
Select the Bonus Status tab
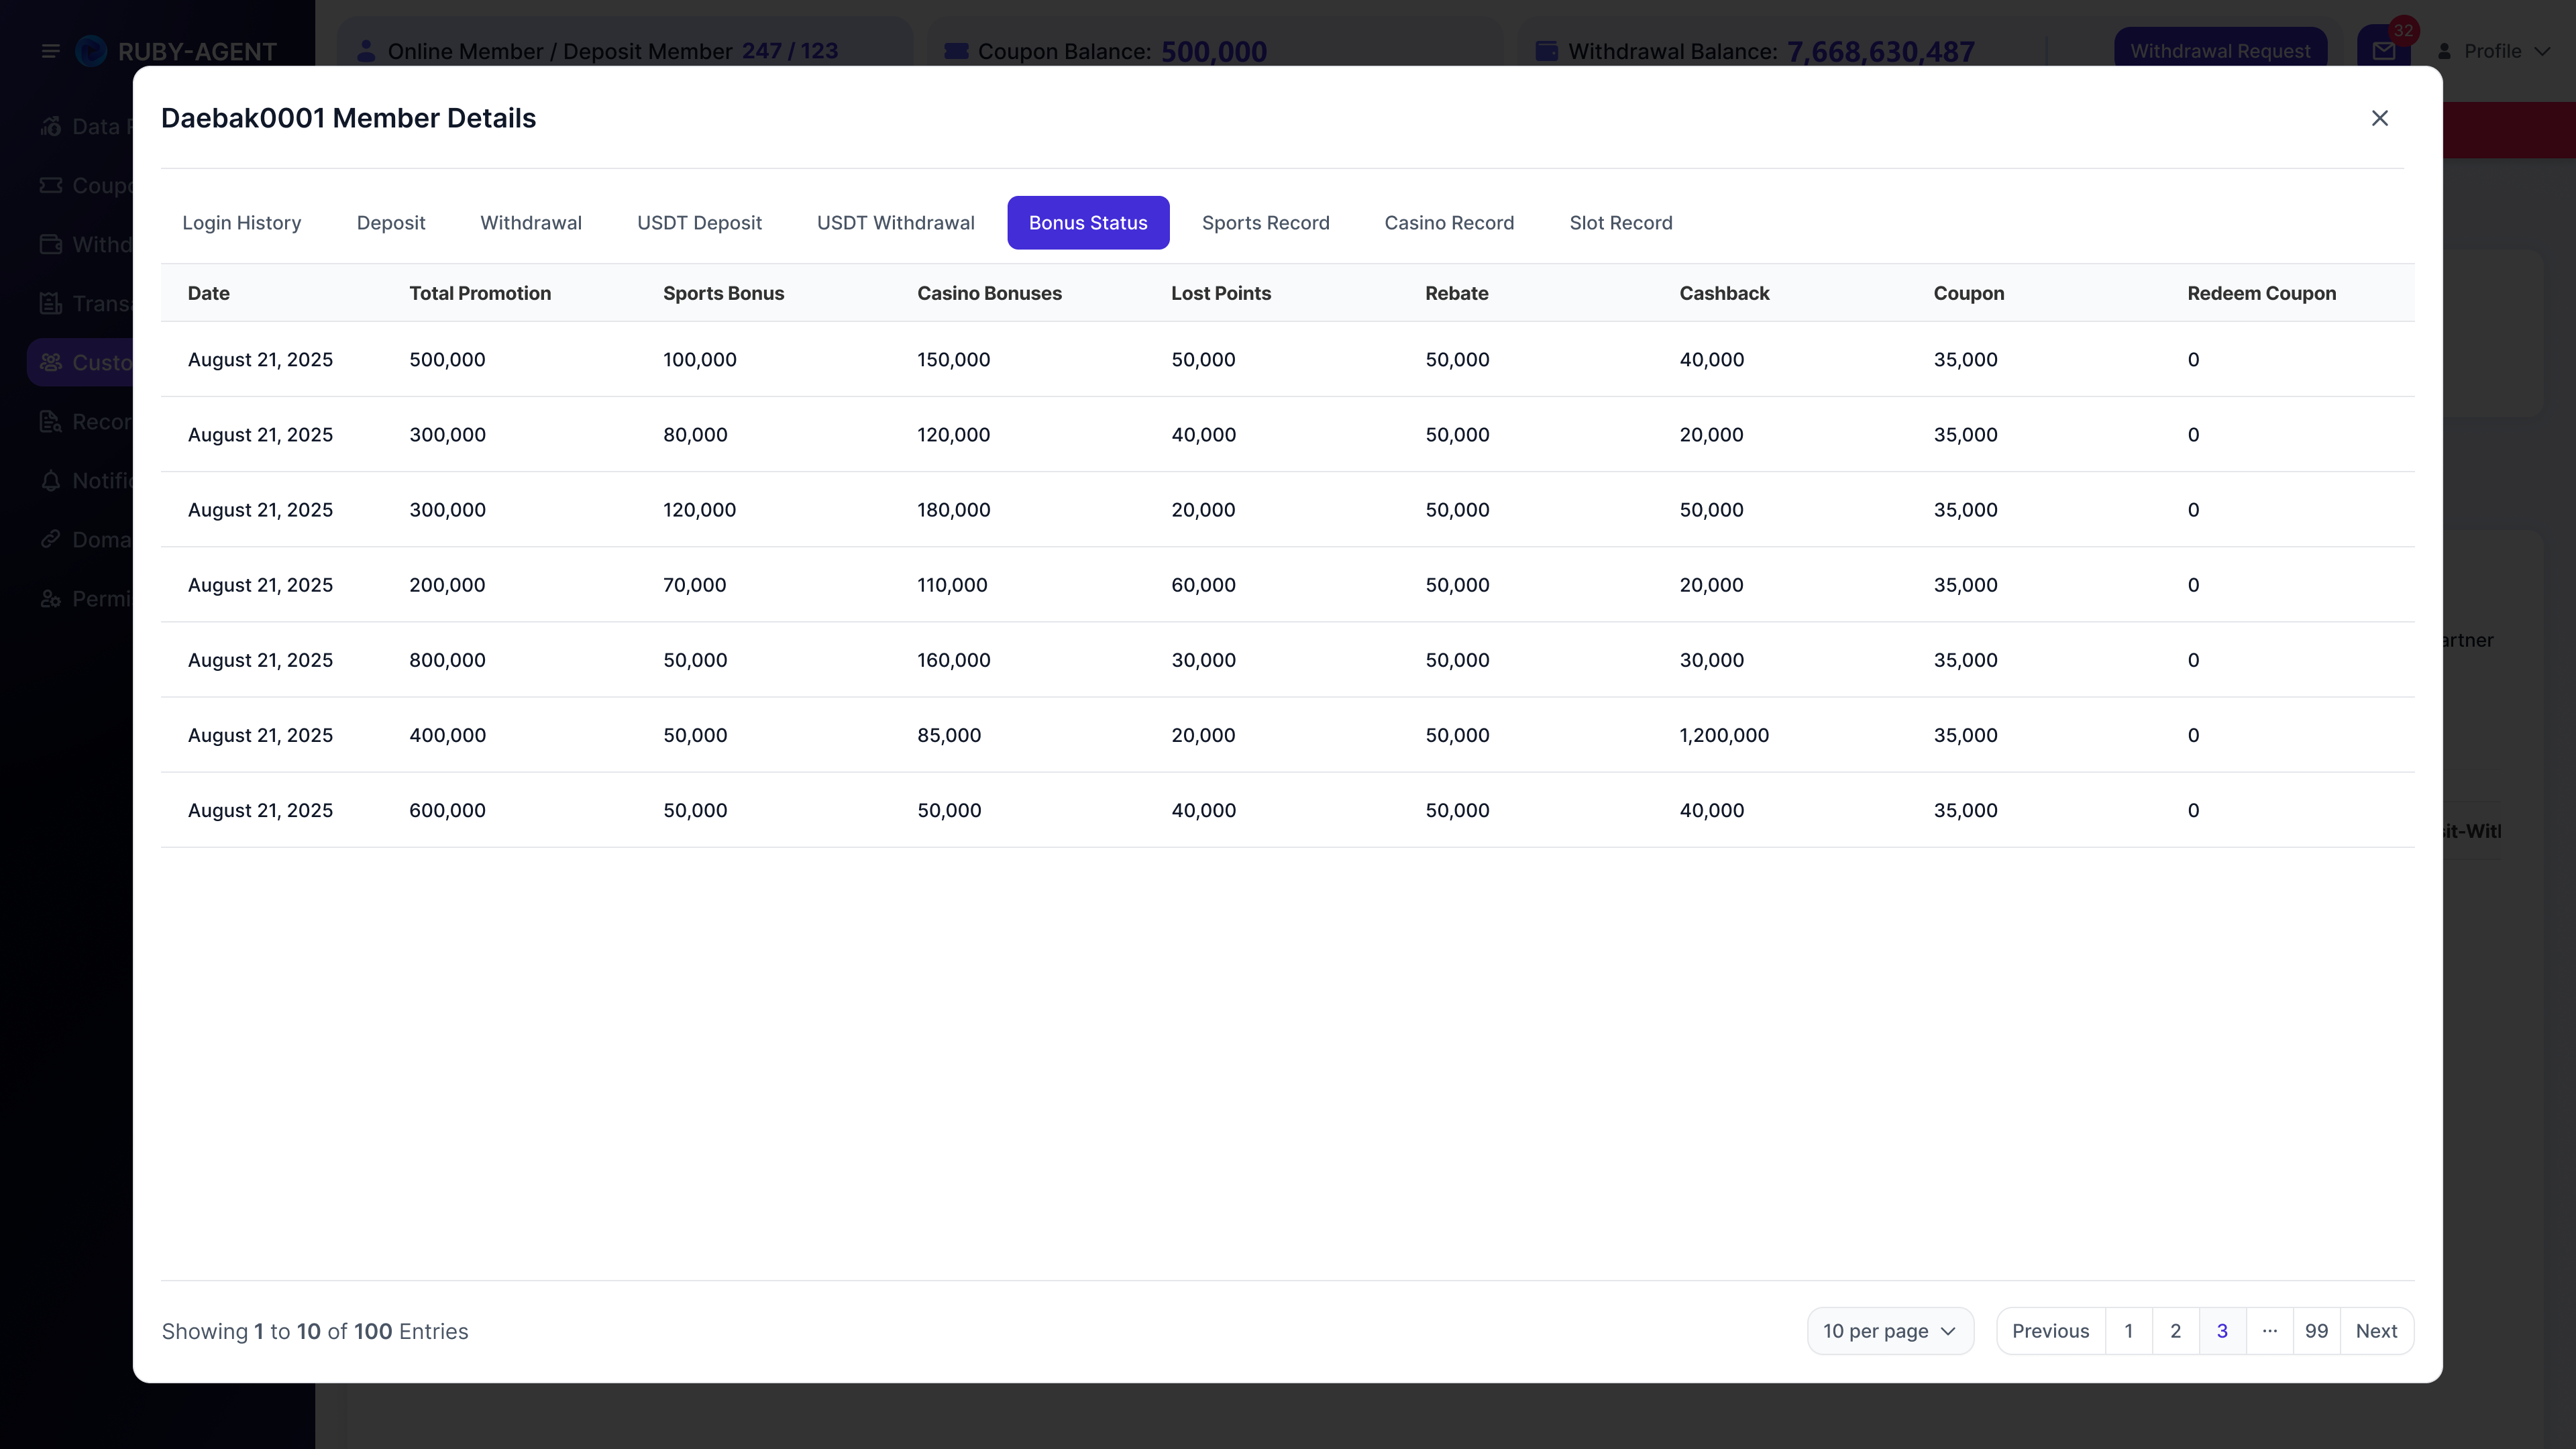point(1088,222)
